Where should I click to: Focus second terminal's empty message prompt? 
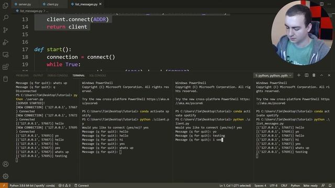click(102, 152)
